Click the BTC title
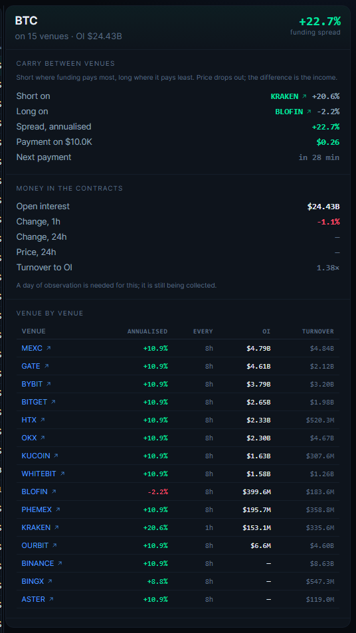Viewport: 356px width, 633px height. pos(27,21)
